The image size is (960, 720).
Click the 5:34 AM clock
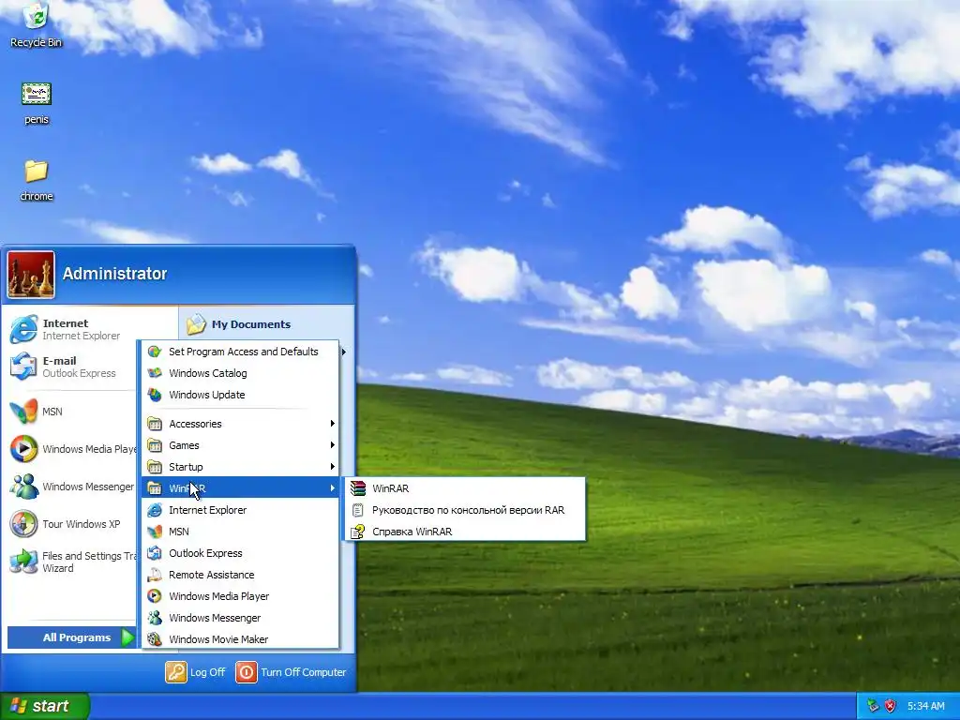click(x=925, y=706)
